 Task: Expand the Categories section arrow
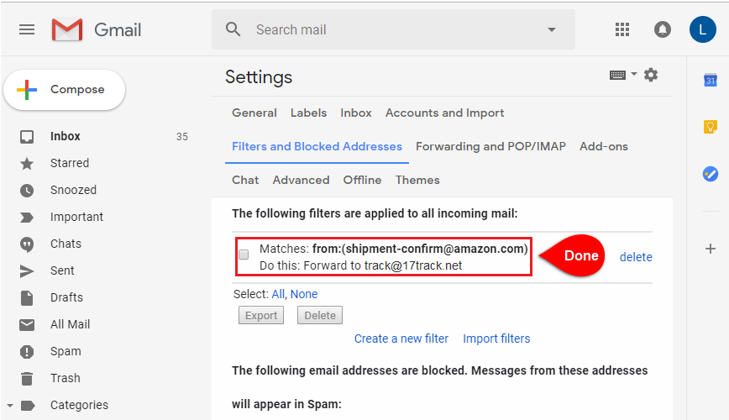(x=10, y=405)
